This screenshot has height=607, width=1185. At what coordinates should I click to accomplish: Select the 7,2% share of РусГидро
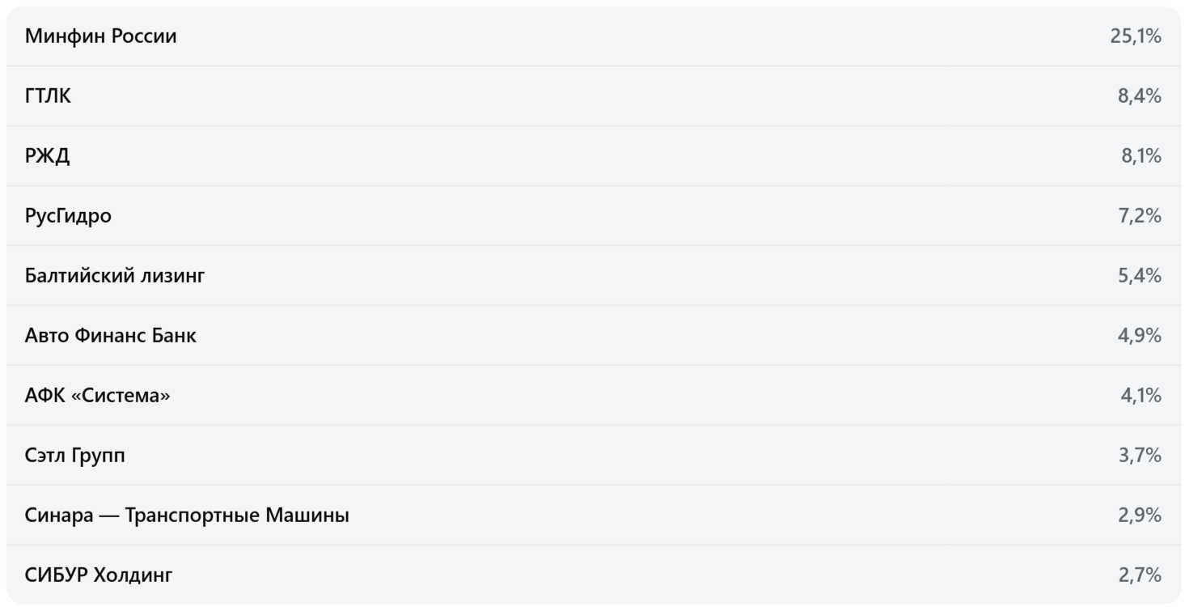click(1140, 216)
